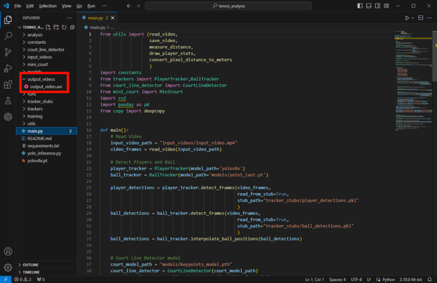Go forward with navigation arrow
Viewport: 437px width, 283px height.
(138, 6)
